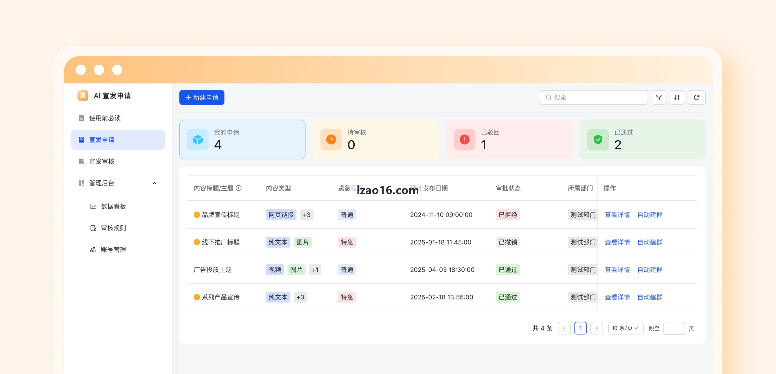Click warning icon beside 品牌宣传标题

pyautogui.click(x=197, y=215)
